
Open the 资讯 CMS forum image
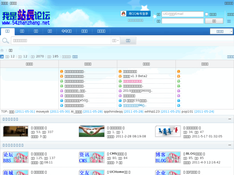tap(92, 157)
